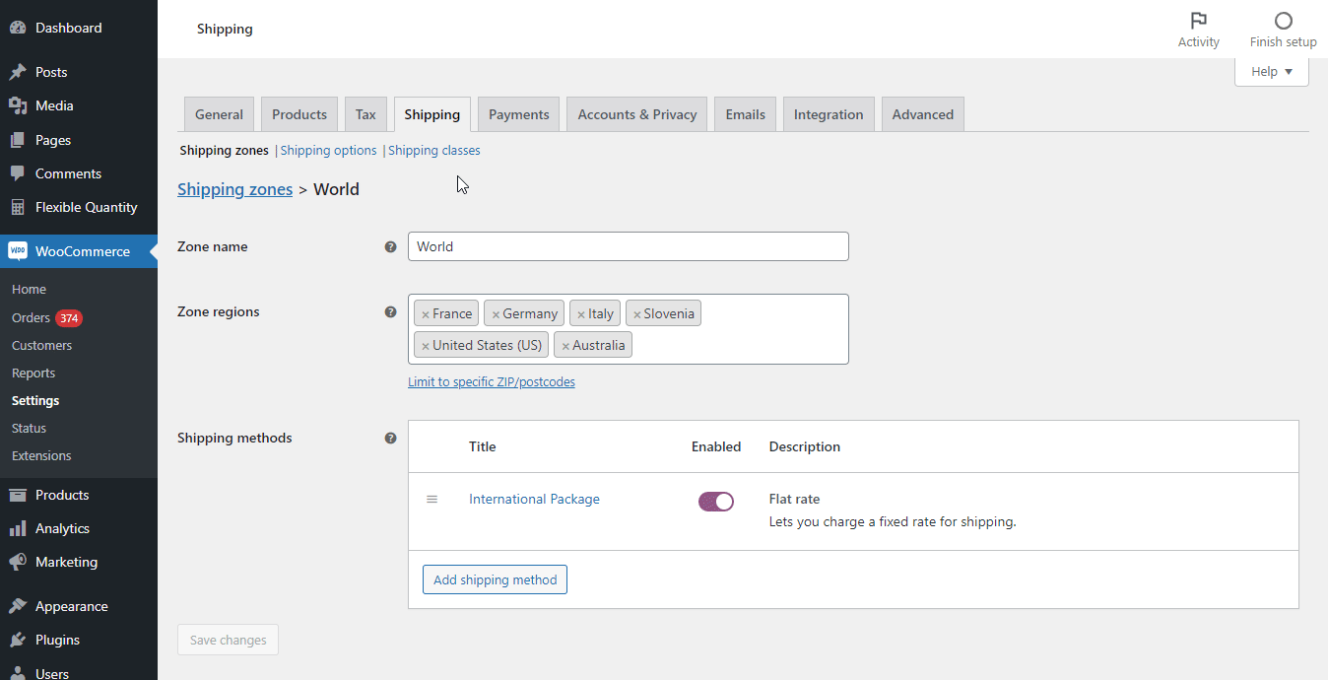Click the Products box icon
The width and height of the screenshot is (1328, 680).
coord(18,495)
